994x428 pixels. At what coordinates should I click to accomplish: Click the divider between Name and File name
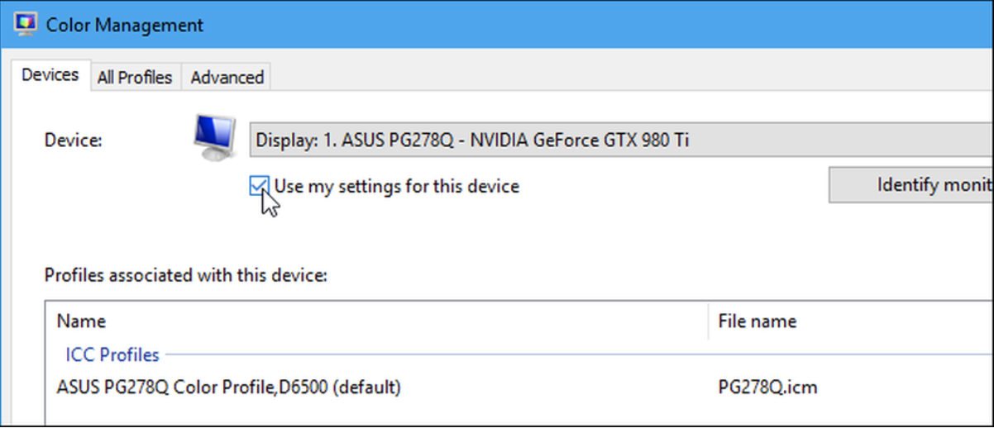click(x=709, y=321)
